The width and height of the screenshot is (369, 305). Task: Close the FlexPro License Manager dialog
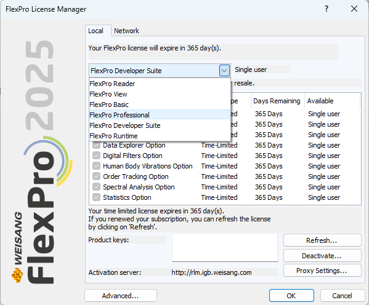click(x=354, y=9)
